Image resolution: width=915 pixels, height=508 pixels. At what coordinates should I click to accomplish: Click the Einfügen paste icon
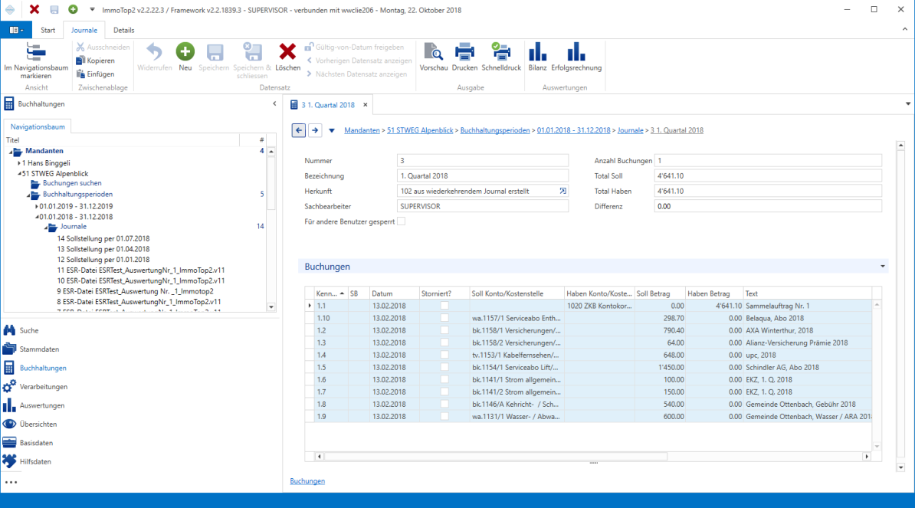tap(80, 74)
